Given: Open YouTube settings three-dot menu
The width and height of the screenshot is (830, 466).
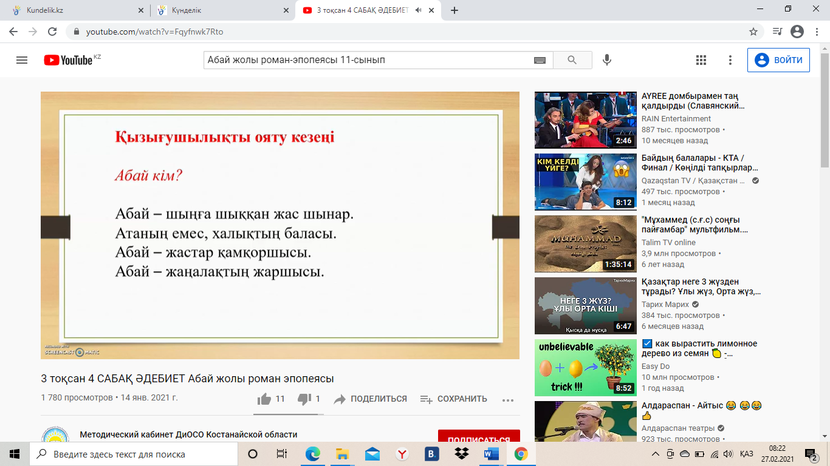Looking at the screenshot, I should point(730,60).
